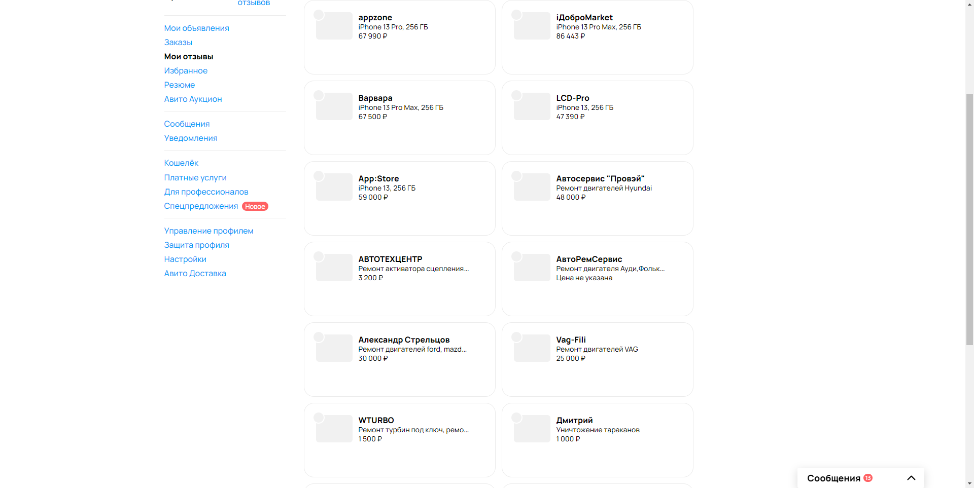
Task: Open Спецпредложения section
Action: [x=201, y=206]
